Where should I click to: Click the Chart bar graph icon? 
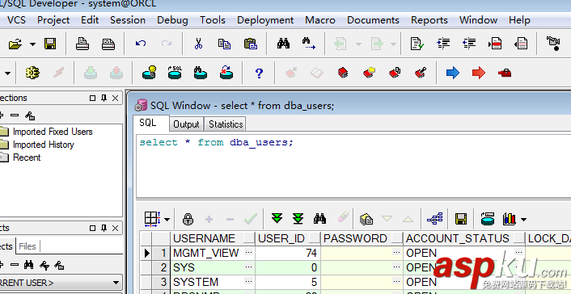pos(509,219)
